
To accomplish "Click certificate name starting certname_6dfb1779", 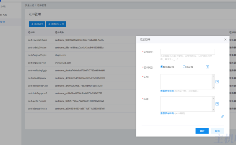I will pyautogui.click(x=79, y=101).
